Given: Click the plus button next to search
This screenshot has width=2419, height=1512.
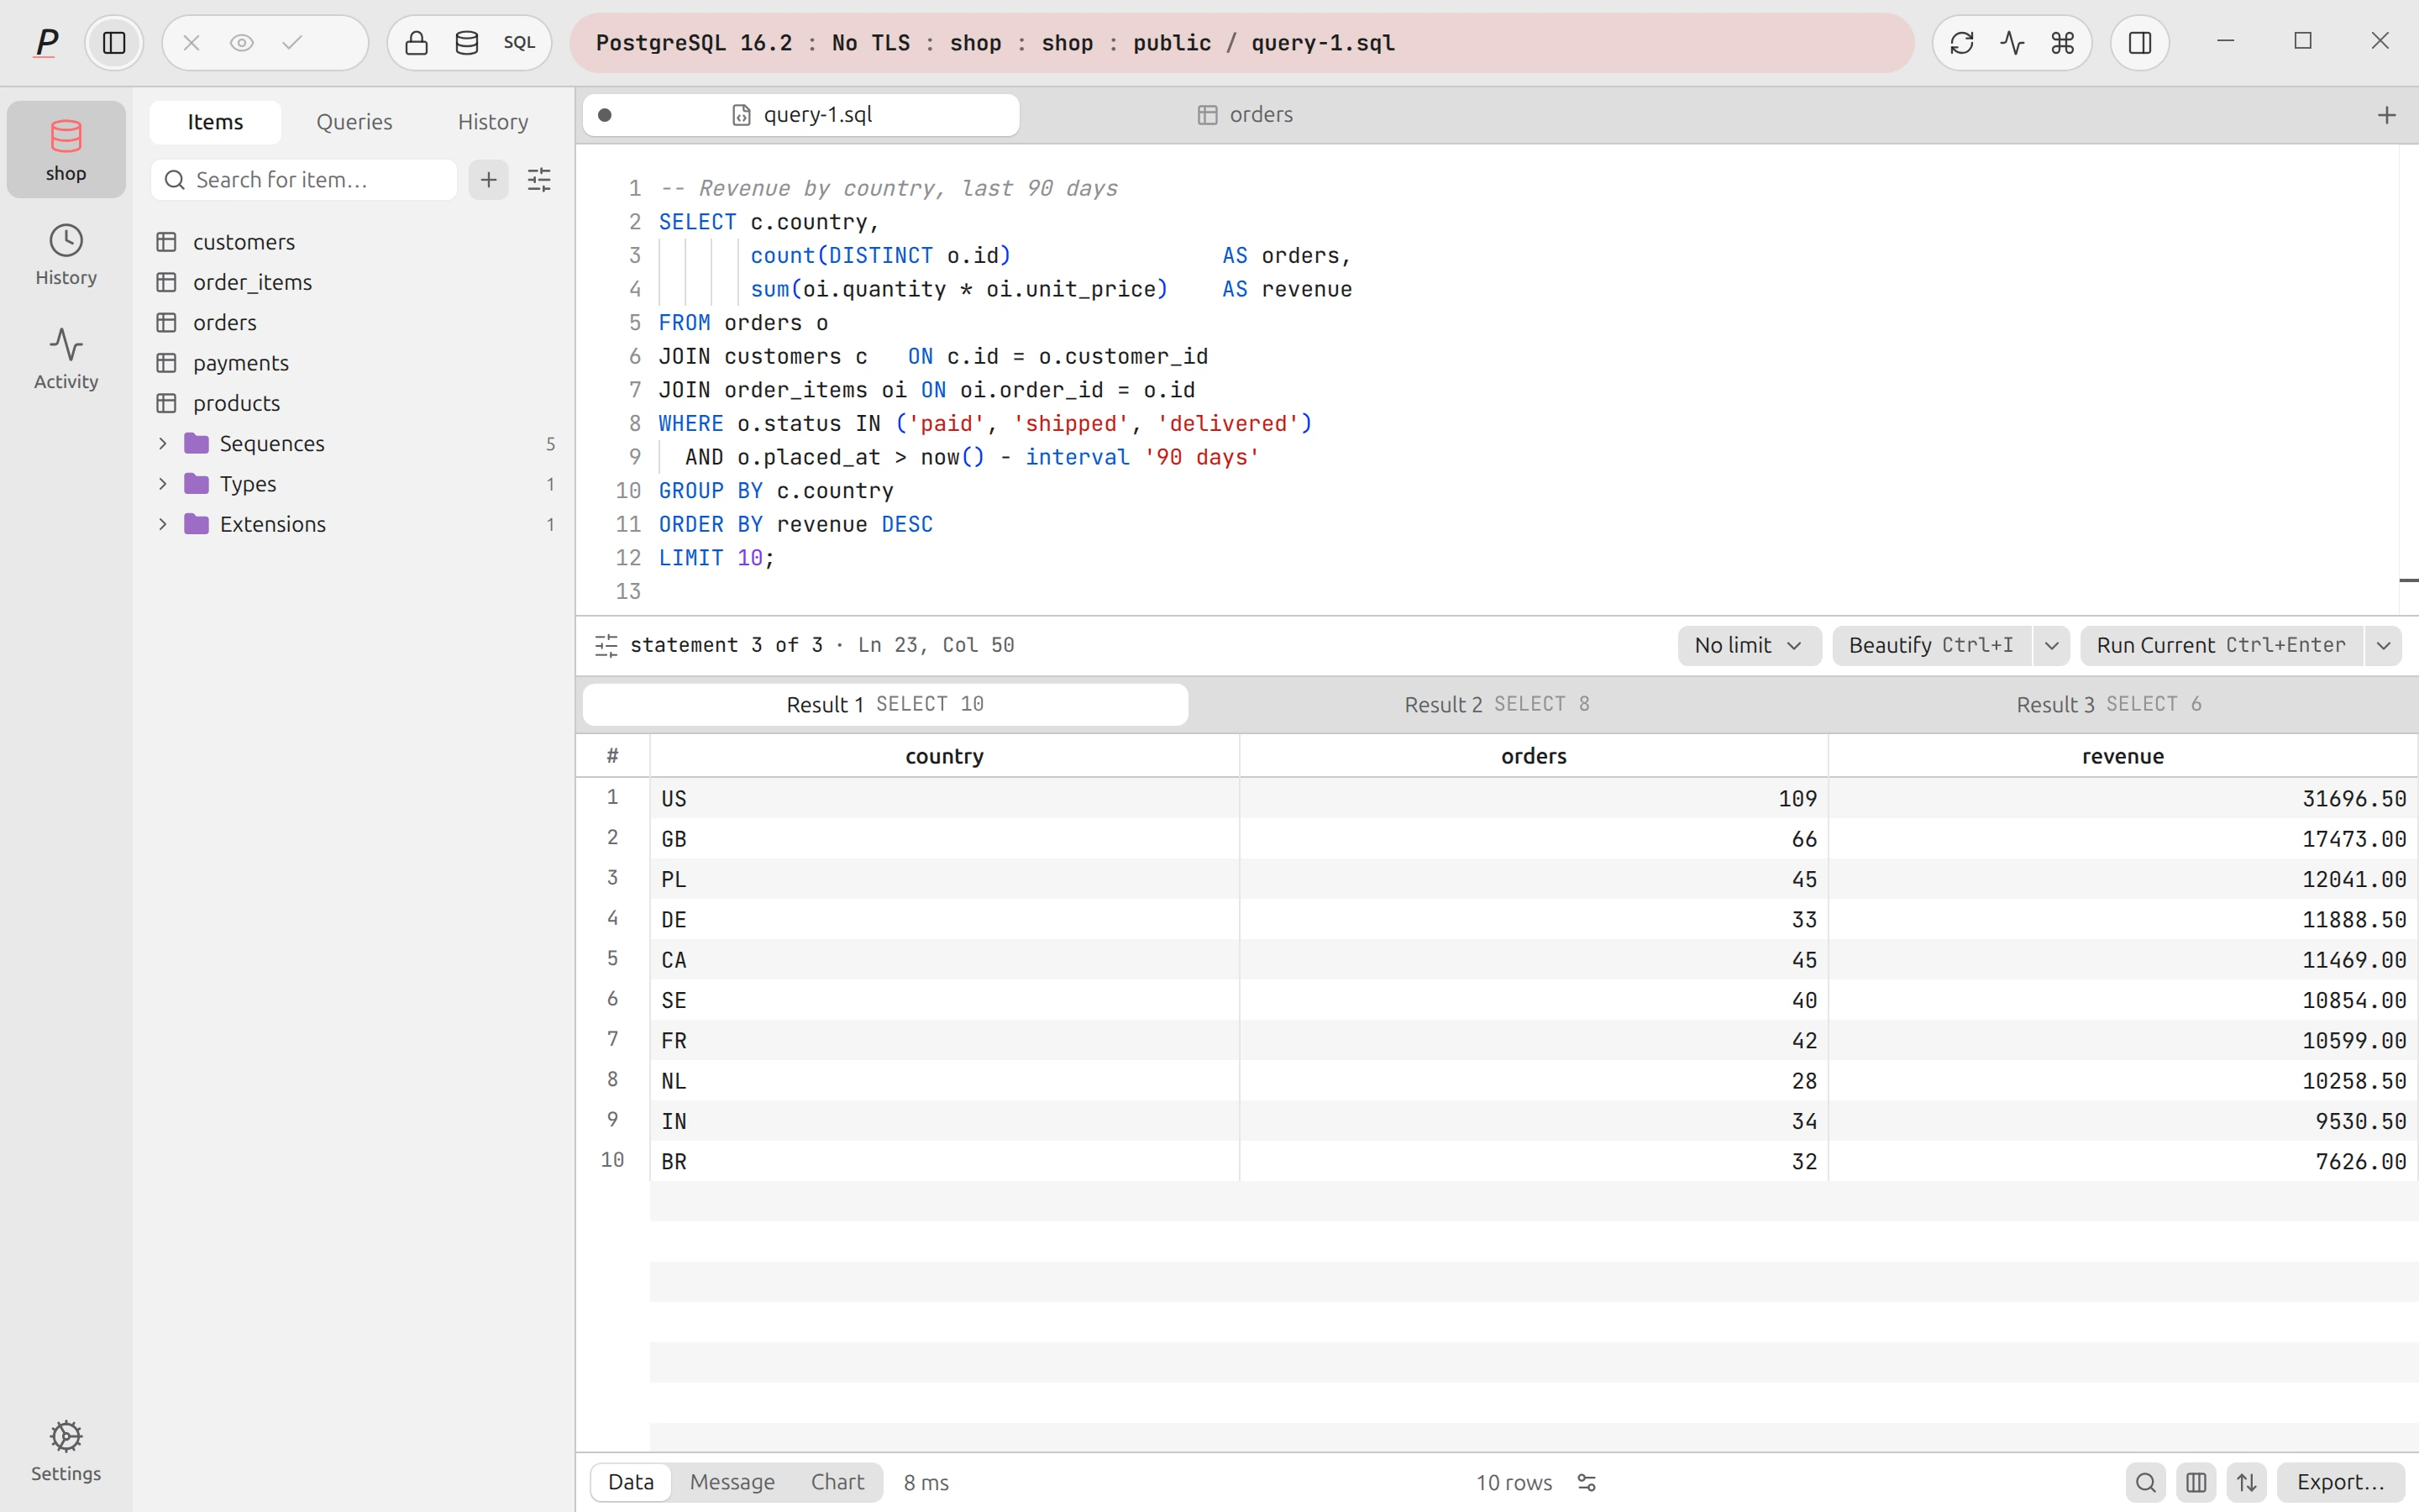Looking at the screenshot, I should (489, 180).
